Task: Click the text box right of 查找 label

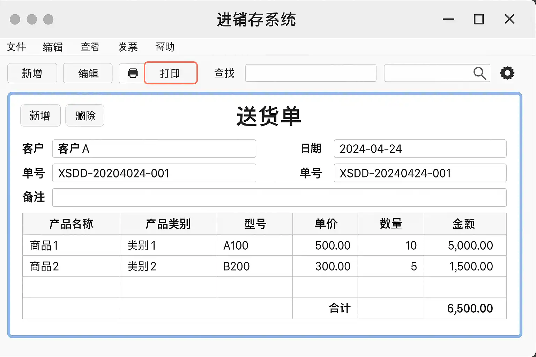Action: tap(311, 73)
